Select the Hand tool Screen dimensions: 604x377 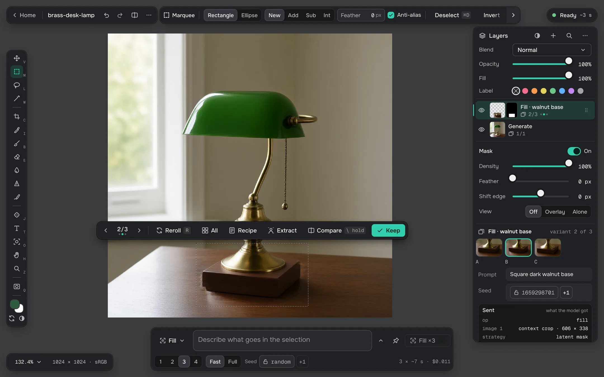[x=16, y=255]
